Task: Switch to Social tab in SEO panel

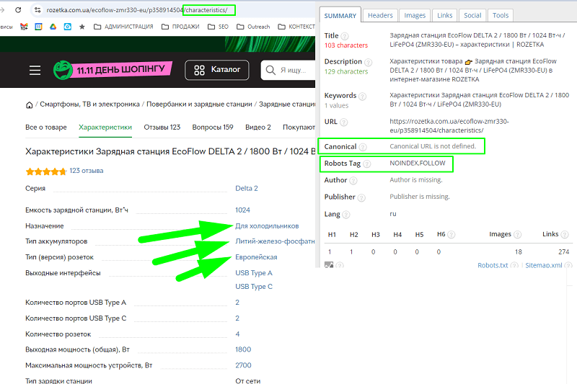Action: click(472, 15)
